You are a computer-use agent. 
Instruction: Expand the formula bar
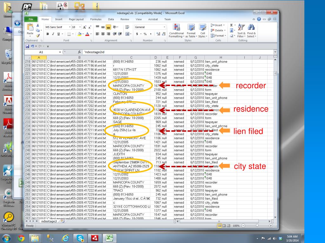tap(275, 52)
